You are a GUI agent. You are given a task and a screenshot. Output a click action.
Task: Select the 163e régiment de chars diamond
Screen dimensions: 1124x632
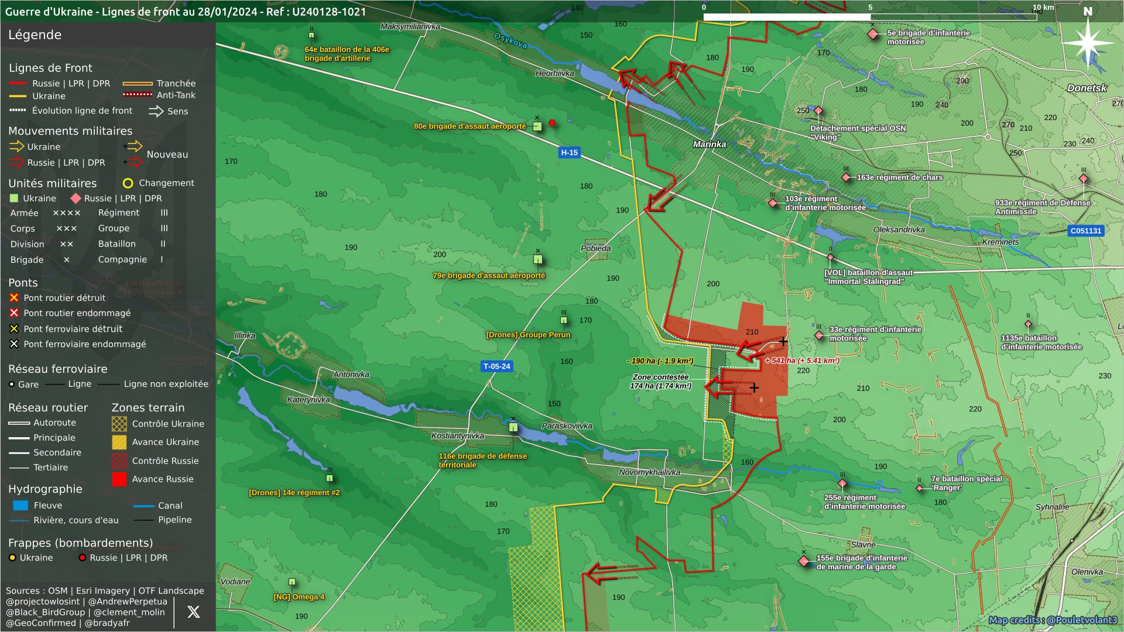(846, 177)
